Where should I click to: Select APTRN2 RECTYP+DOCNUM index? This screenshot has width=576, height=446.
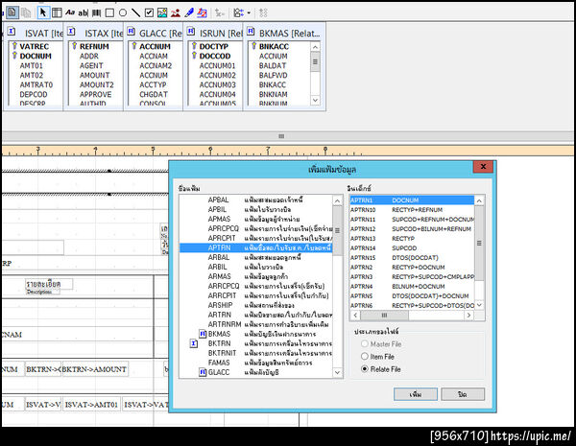click(412, 268)
